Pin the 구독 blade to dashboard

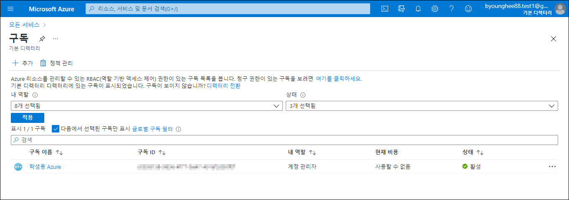[x=42, y=39]
